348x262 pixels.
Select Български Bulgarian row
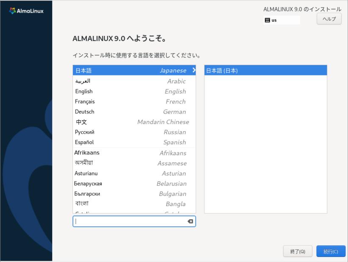click(134, 193)
